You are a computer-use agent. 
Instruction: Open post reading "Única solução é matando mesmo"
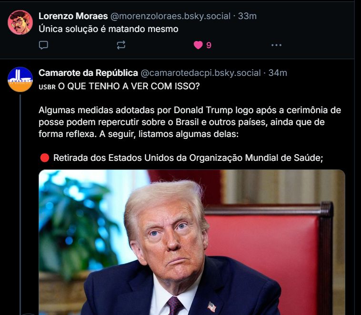pos(109,29)
